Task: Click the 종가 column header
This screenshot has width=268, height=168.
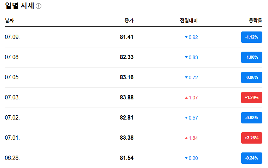Action: (129, 21)
